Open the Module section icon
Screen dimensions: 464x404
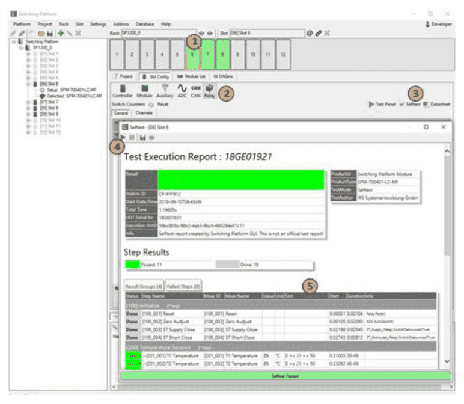[144, 91]
